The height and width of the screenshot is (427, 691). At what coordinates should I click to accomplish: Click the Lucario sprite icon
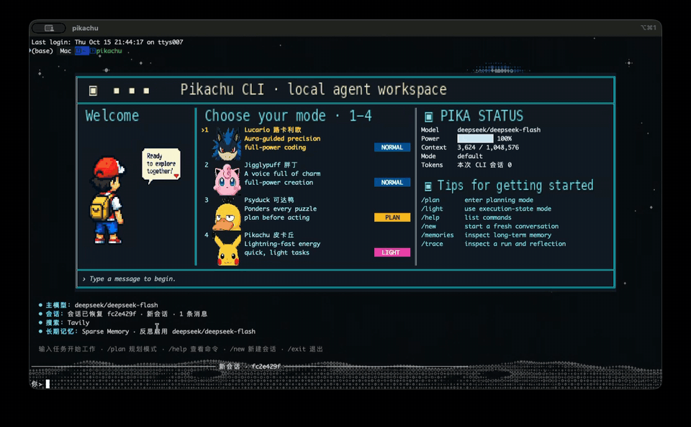pos(227,144)
